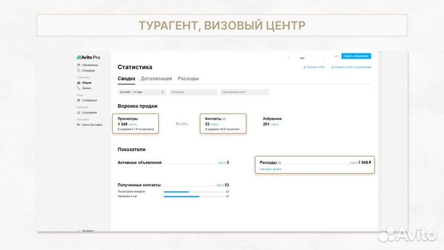The height and width of the screenshot is (250, 444).
Task: Click the blue Подать объявление button
Action: 356,56
